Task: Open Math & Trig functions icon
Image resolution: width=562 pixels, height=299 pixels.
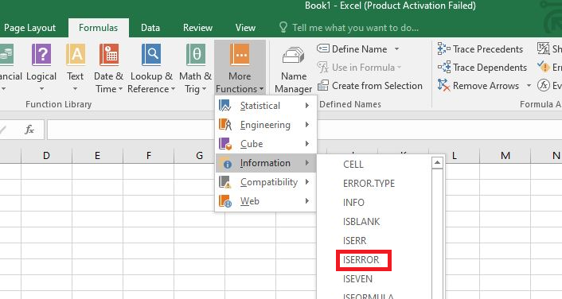Action: tap(195, 55)
